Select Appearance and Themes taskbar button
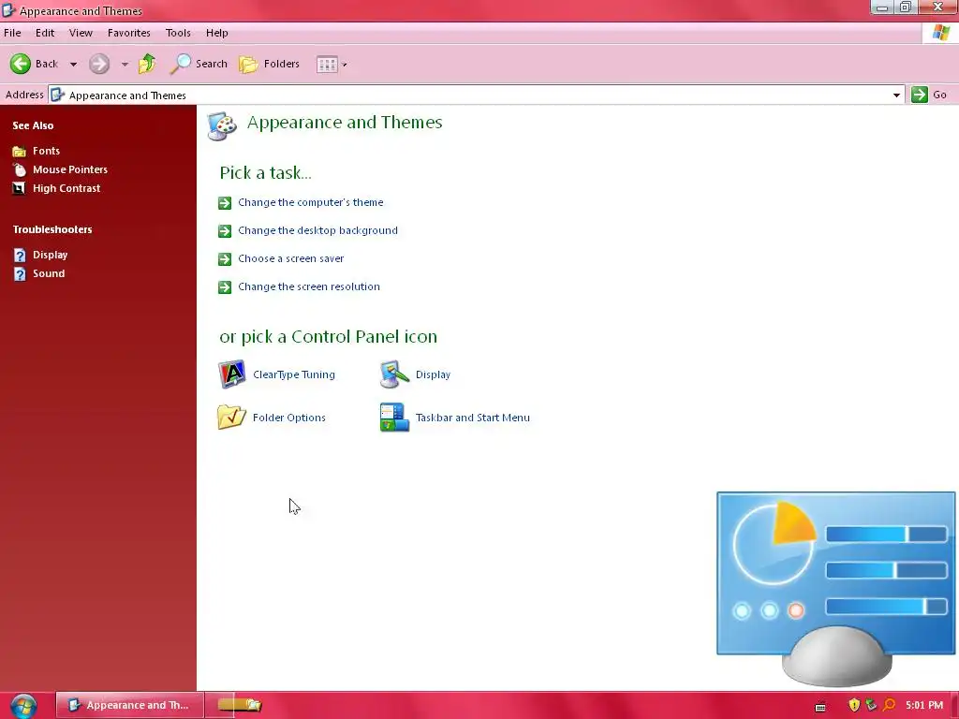This screenshot has width=959, height=719. (x=129, y=705)
